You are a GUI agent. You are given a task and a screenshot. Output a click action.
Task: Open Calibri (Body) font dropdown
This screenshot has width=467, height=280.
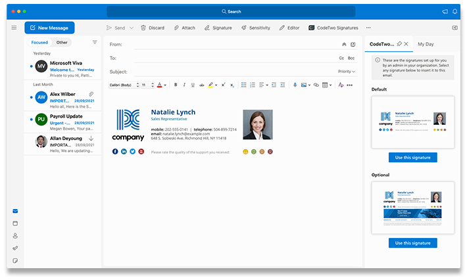click(124, 85)
